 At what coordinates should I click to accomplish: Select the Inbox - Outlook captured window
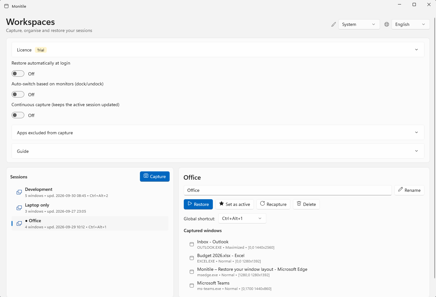pyautogui.click(x=304, y=244)
